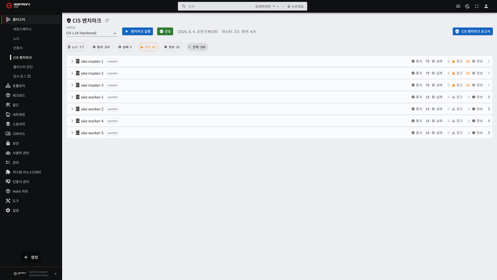Open 도구 sidebar menu
Screen dimensions: 497x280
click(x=31, y=201)
